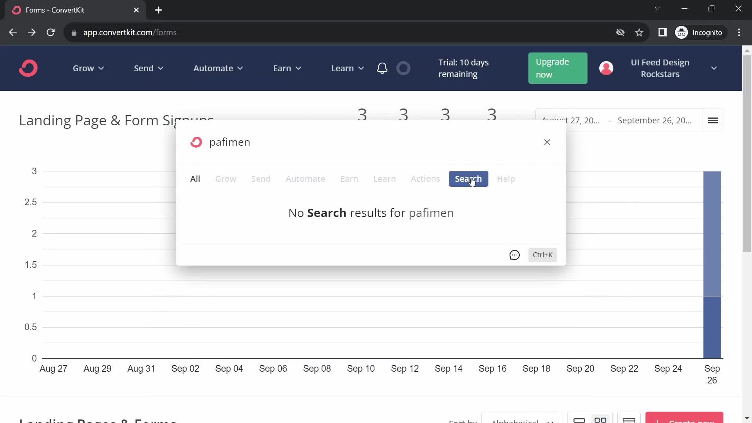Click the ConvertKit logo icon
This screenshot has height=423, width=752.
[28, 68]
